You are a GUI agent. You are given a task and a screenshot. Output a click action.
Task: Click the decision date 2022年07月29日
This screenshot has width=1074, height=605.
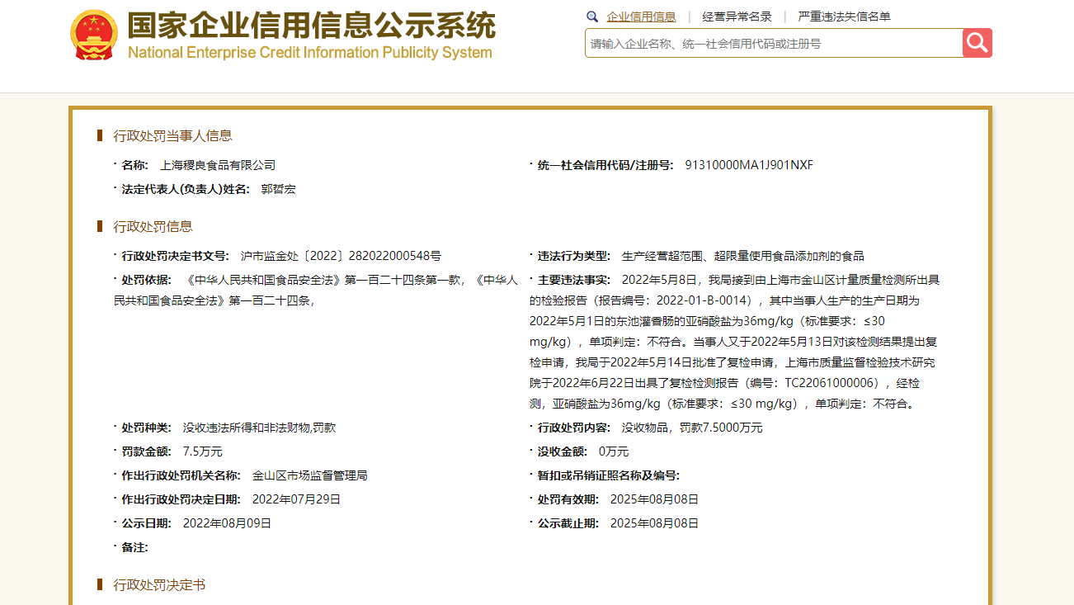click(x=296, y=499)
